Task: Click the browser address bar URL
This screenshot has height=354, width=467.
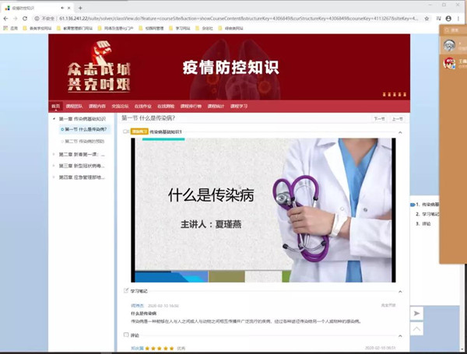Action: click(x=195, y=18)
